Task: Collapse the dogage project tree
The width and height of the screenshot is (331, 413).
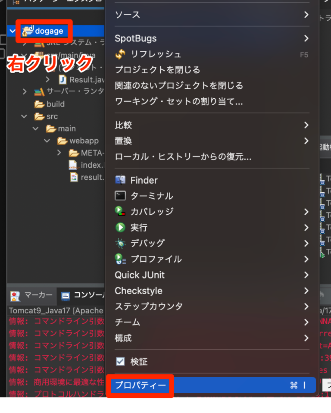Action: pyautogui.click(x=12, y=31)
